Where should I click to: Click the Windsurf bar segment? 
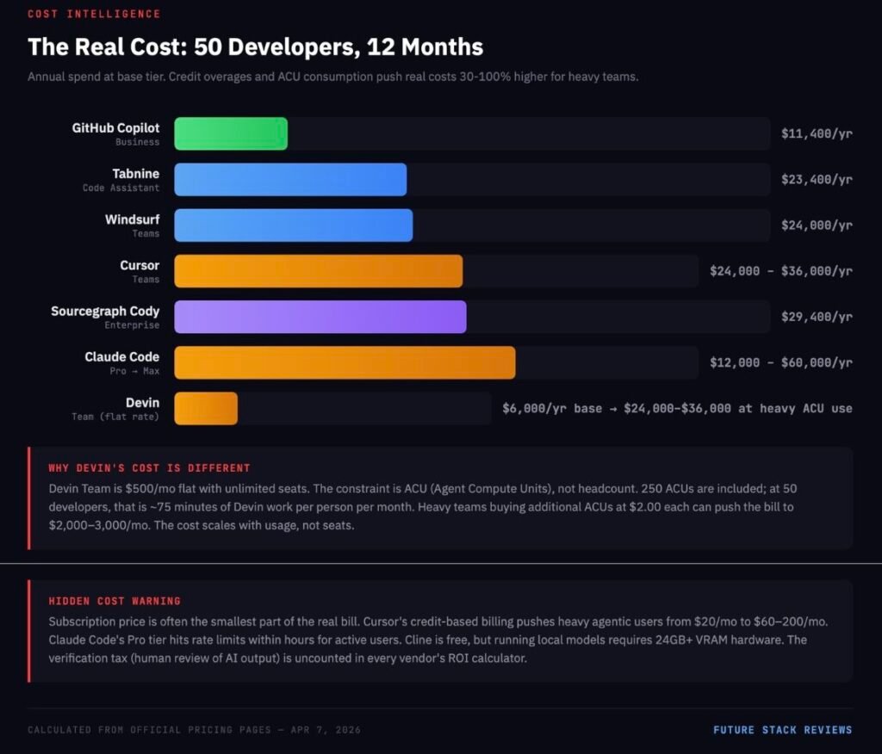coord(293,225)
